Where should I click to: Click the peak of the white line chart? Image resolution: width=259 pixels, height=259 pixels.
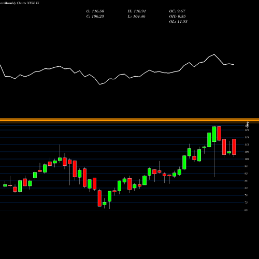tap(214, 54)
